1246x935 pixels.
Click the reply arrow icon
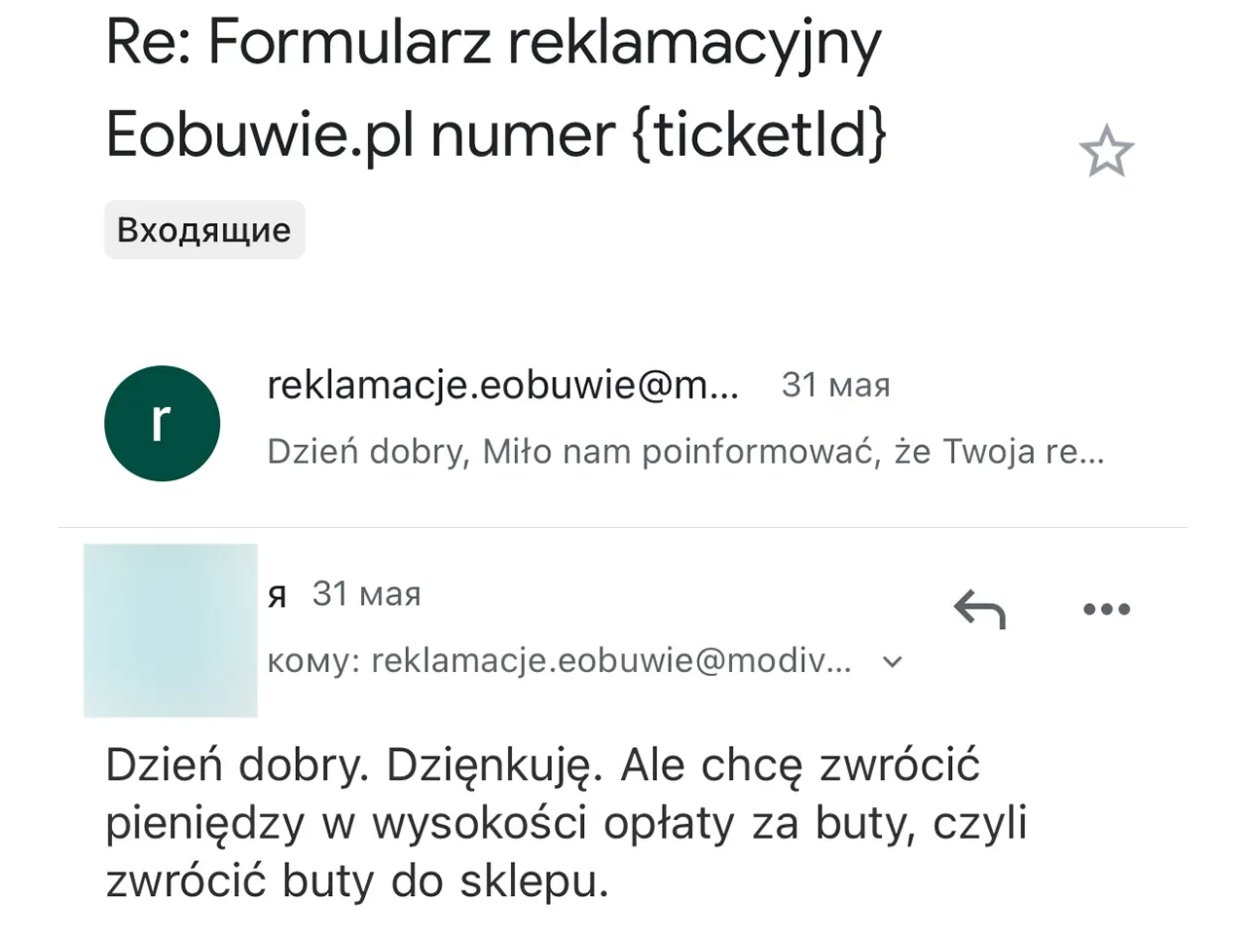978,611
